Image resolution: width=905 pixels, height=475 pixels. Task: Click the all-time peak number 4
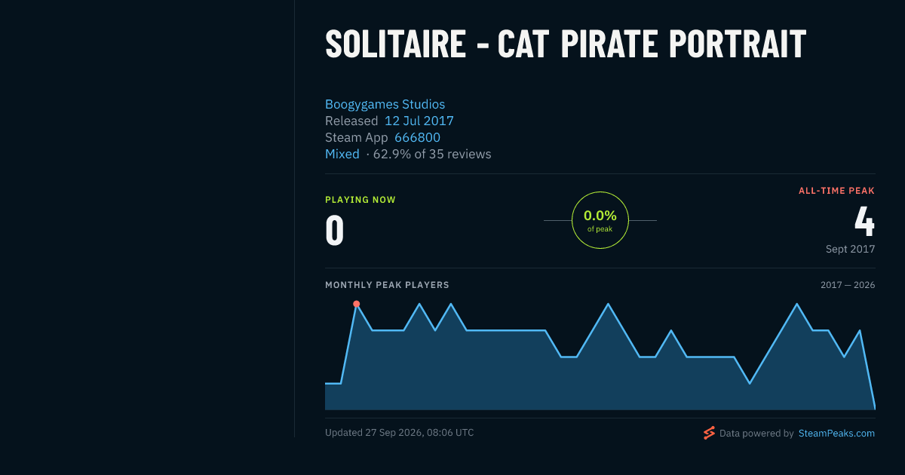(x=864, y=221)
